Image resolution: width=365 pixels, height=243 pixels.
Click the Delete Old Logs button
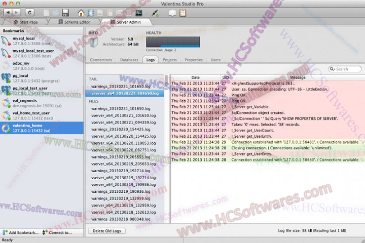pos(107,231)
